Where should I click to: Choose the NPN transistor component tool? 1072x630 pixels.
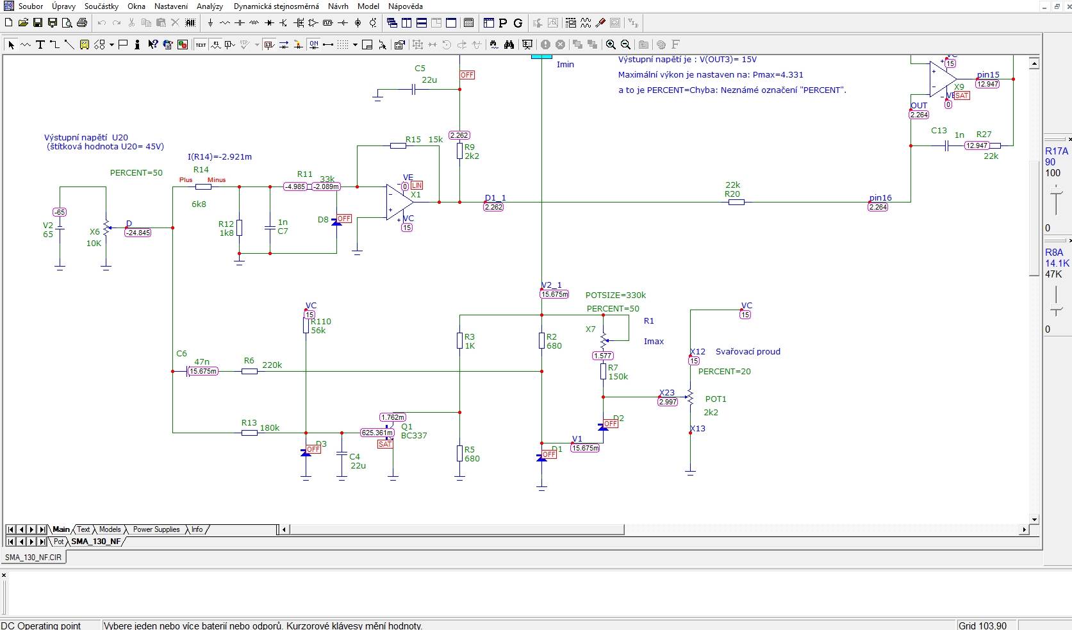coord(284,23)
